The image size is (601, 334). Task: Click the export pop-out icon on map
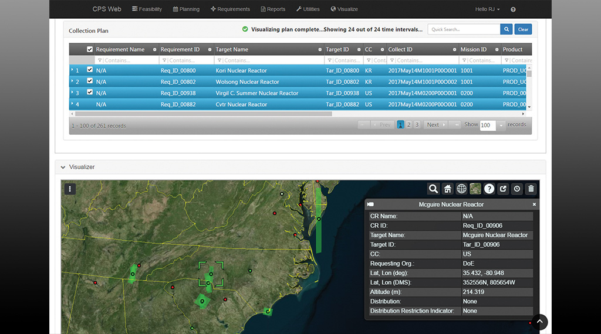[503, 189]
